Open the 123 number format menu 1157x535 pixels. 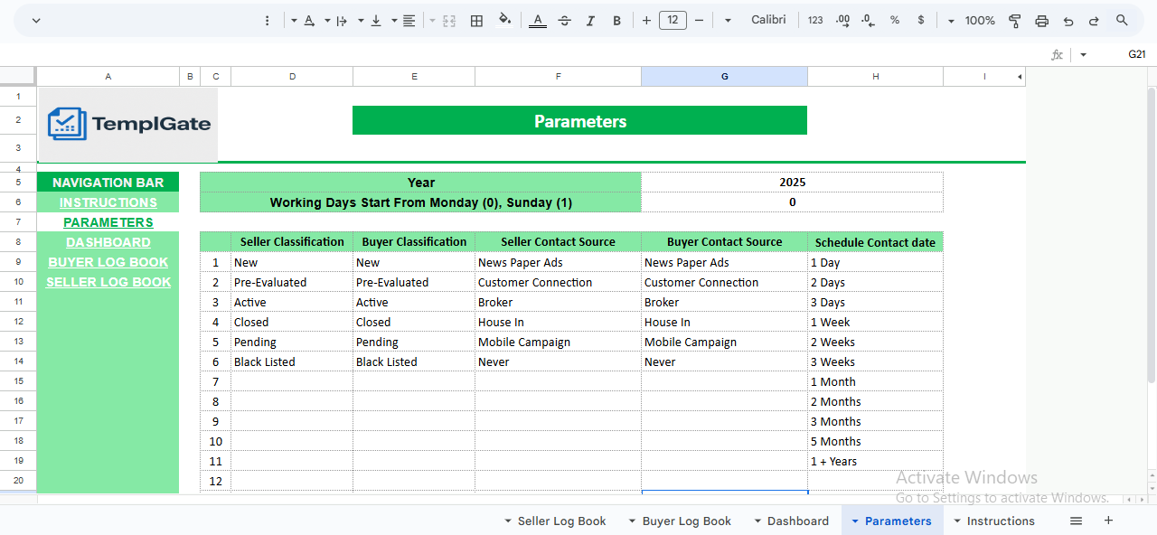815,20
